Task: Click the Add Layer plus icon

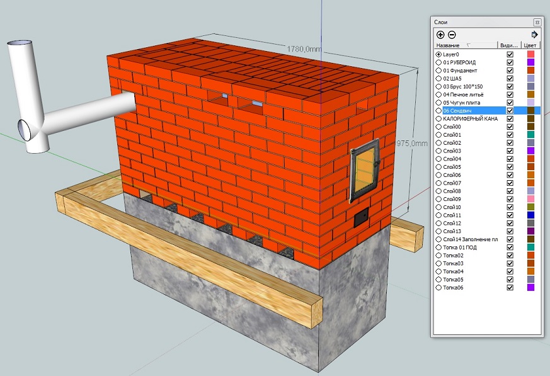Action: [440, 35]
